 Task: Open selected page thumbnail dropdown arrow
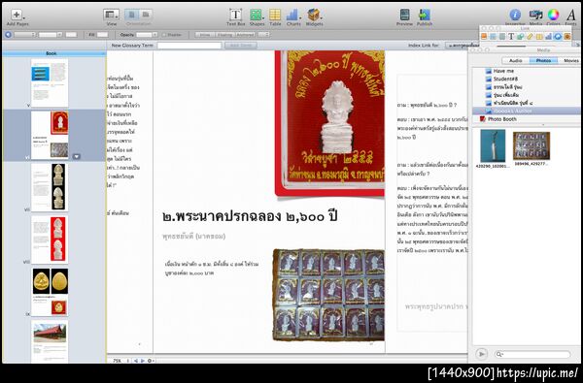tap(76, 157)
